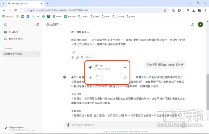209x134 pixels.
Task: Click the address bar URL
Action: pos(57,10)
